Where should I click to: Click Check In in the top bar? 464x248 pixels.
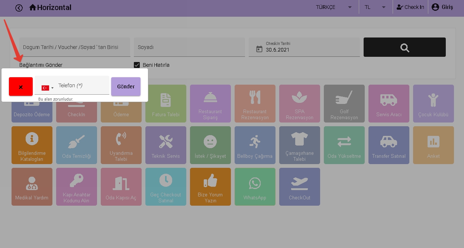tap(410, 7)
